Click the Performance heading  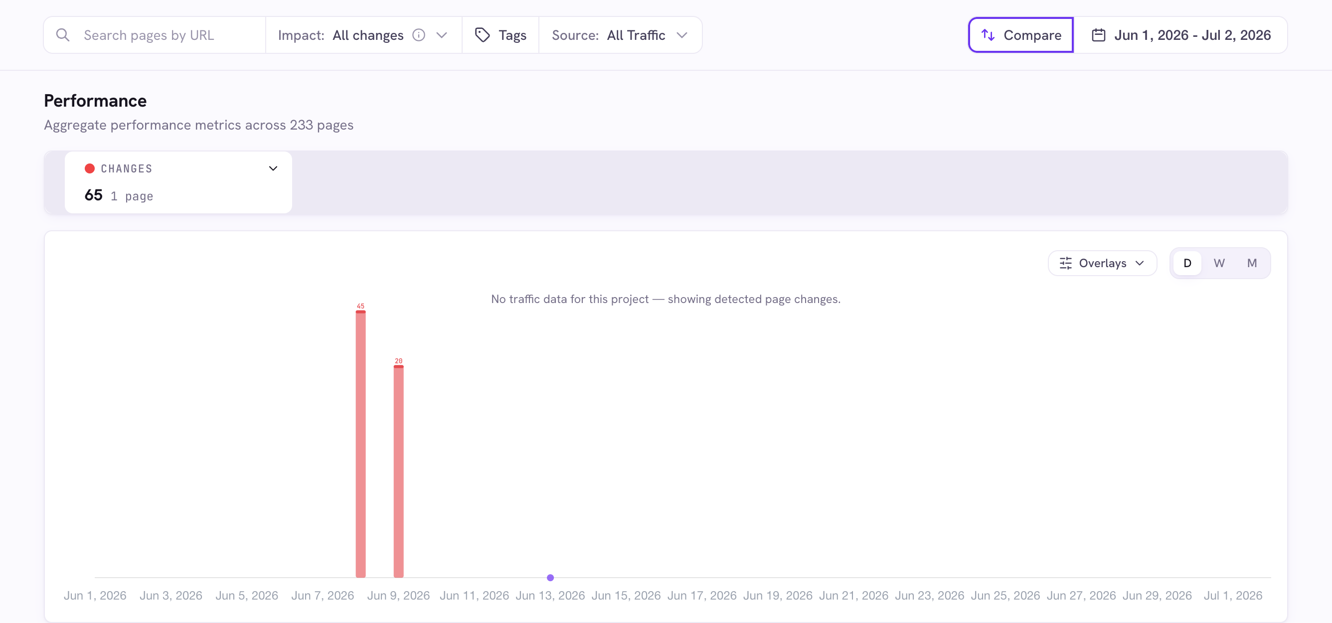coord(95,101)
